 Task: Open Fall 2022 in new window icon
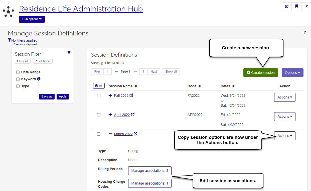(131, 95)
